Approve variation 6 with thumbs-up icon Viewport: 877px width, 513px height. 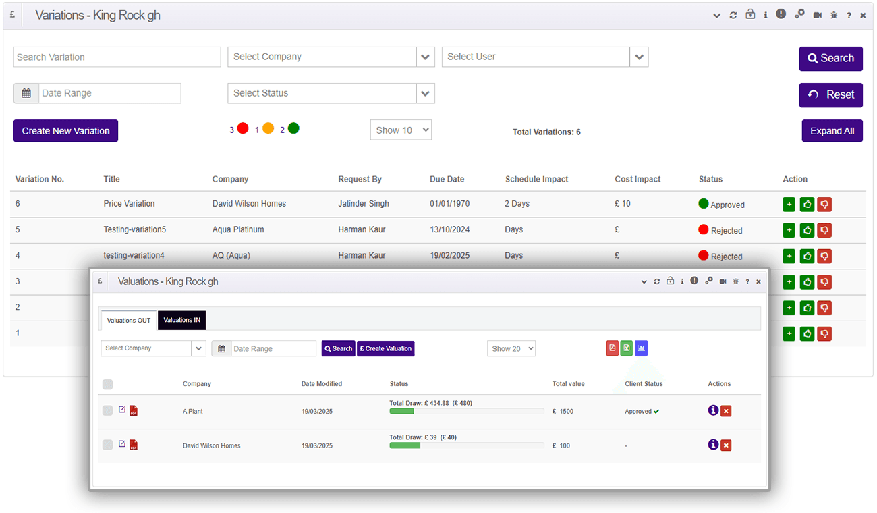807,205
